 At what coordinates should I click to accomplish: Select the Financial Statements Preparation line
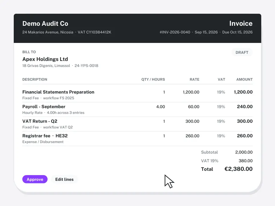coord(58,92)
